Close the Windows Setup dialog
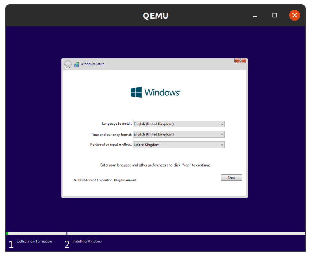This screenshot has width=311, height=257. click(240, 60)
